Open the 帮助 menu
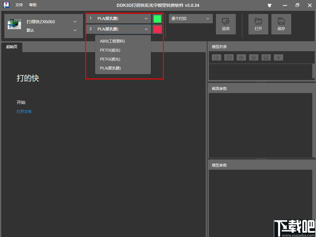The width and height of the screenshot is (316, 237). tap(33, 5)
